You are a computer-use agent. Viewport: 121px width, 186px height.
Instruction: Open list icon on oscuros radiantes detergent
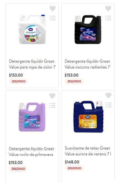[108, 18]
